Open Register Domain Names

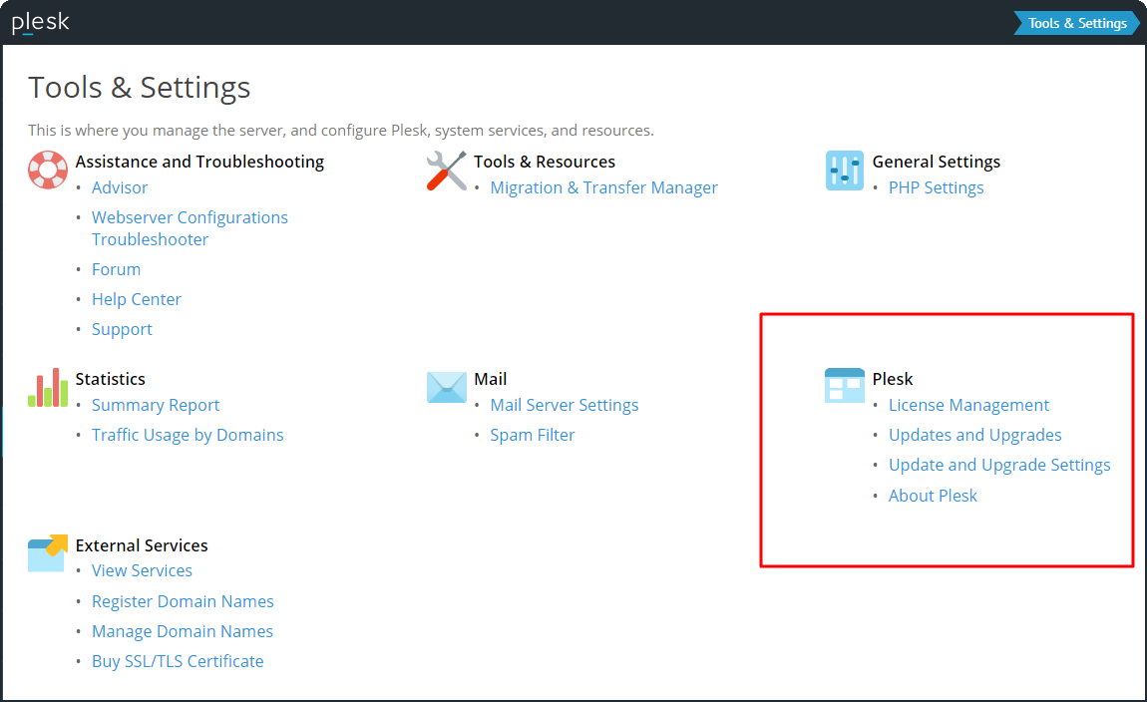click(183, 601)
